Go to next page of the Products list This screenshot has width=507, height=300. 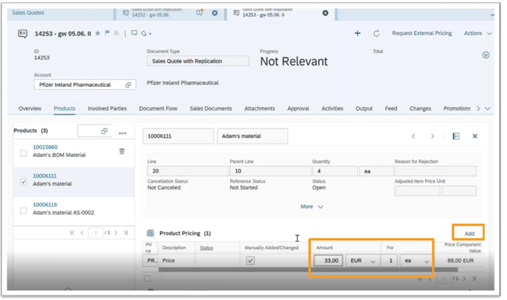coord(116,232)
